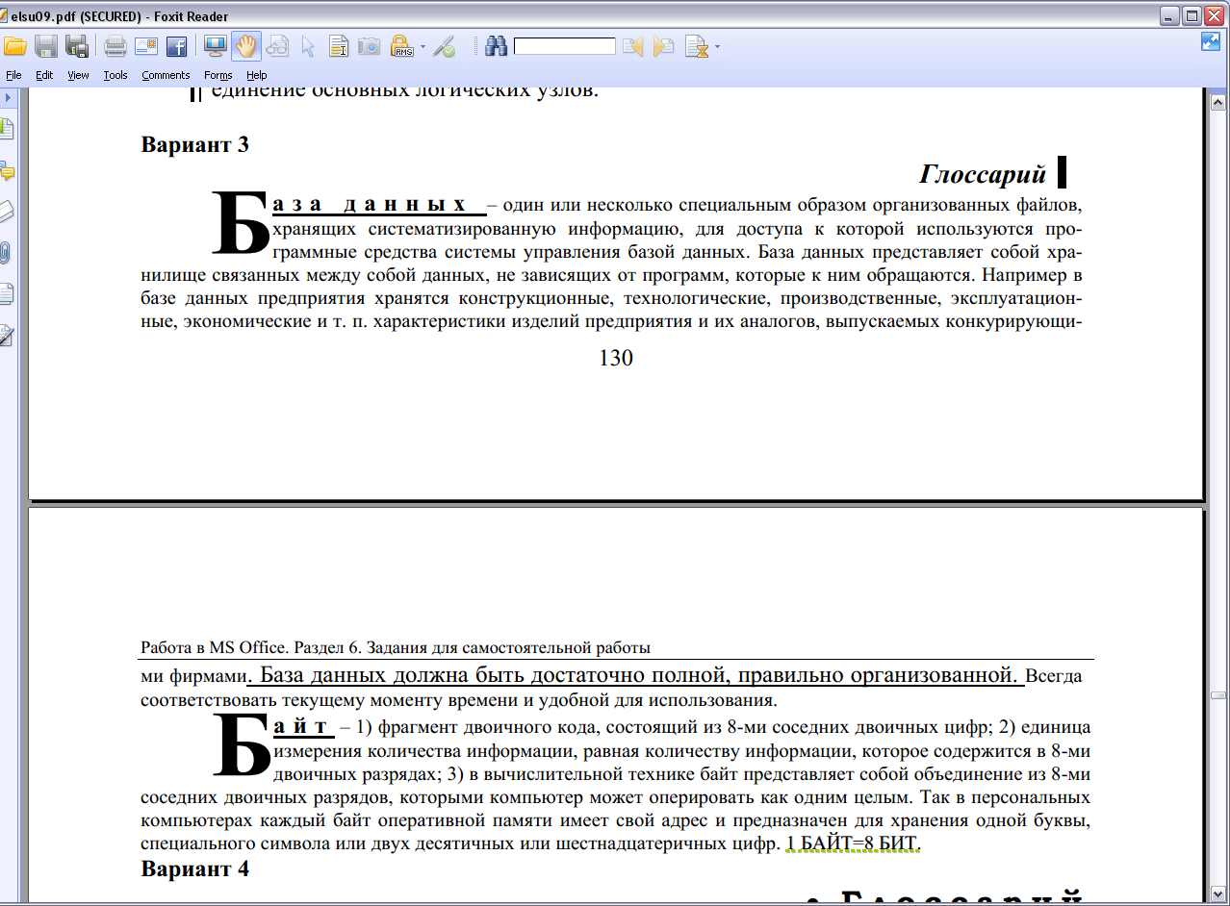The width and height of the screenshot is (1230, 906).
Task: Click the vertical scrollbar up arrow
Action: pos(1217,102)
